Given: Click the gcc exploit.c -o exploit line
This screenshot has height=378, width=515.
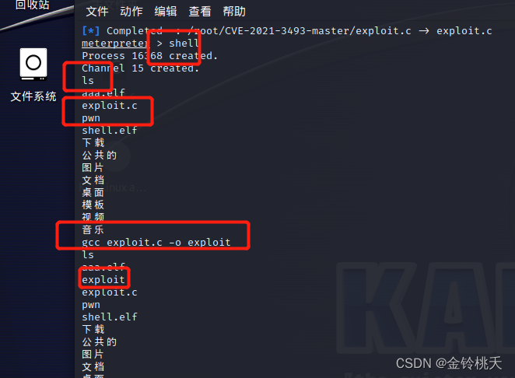Looking at the screenshot, I should [156, 243].
